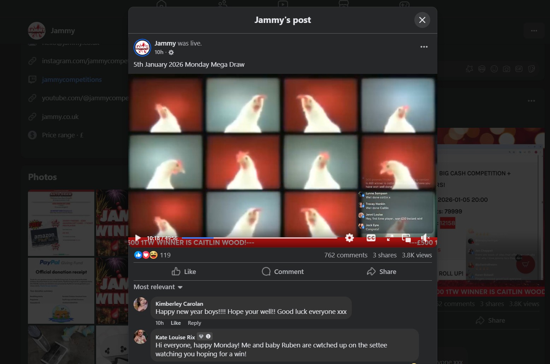
Task: Attach a photo with the camera icon
Action: tap(507, 69)
